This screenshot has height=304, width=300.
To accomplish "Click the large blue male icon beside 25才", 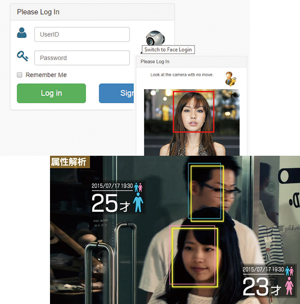I will [138, 204].
